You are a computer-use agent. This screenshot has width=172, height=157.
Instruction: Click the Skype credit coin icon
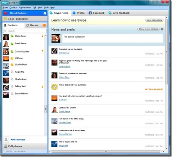pos(5,19)
